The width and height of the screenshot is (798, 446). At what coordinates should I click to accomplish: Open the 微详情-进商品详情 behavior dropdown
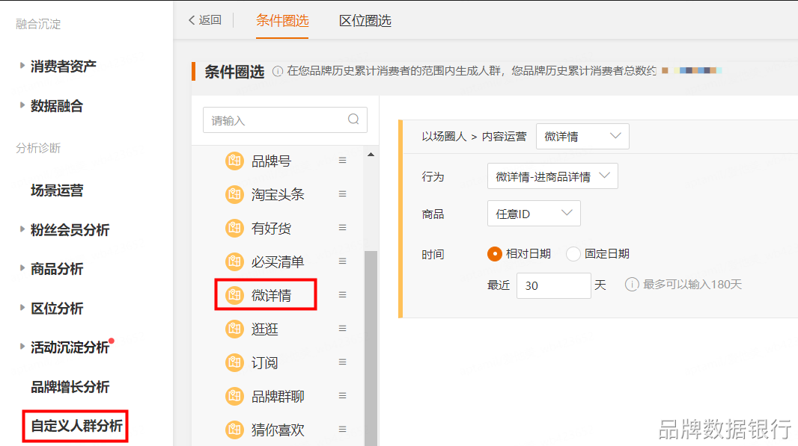[x=552, y=176]
